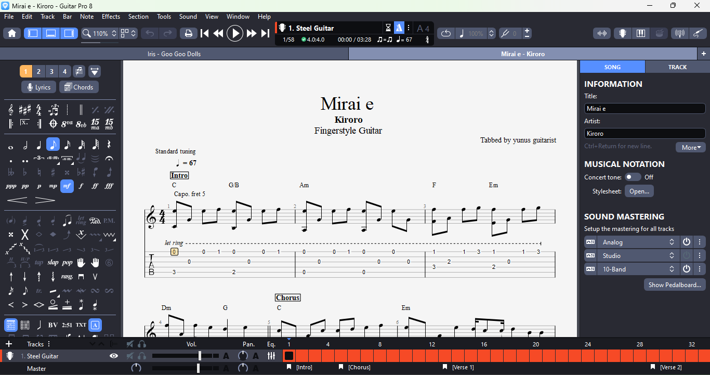This screenshot has height=375, width=710.
Task: Open the File menu
Action: 9,17
